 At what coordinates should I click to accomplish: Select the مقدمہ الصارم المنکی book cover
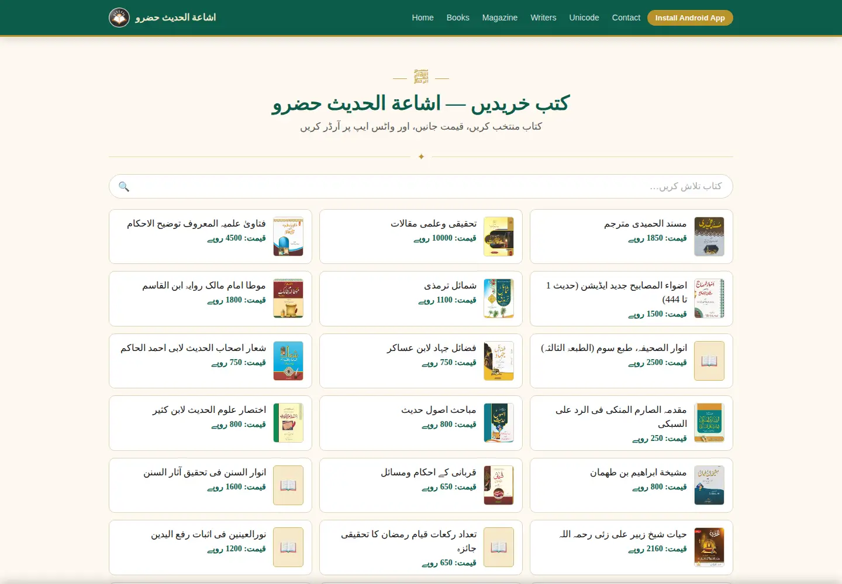pyautogui.click(x=709, y=423)
